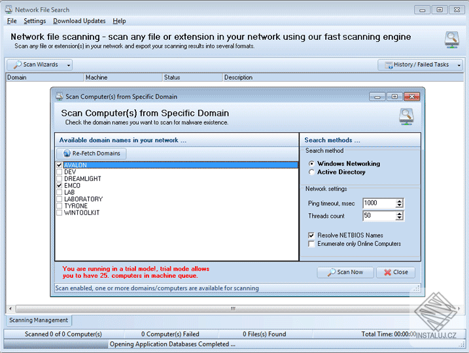
Task: Minimize the Scan Computer(s) dialog
Action: pyautogui.click(x=377, y=97)
